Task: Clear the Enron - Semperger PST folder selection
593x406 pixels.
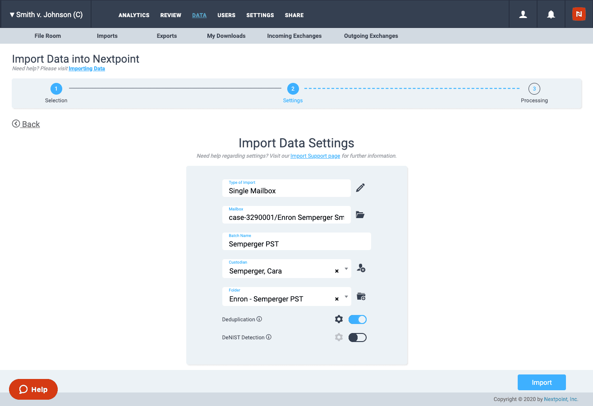Action: (x=336, y=299)
